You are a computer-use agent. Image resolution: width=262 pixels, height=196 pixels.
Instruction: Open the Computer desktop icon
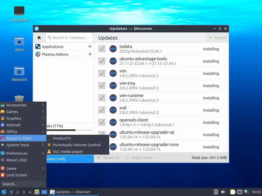click(19, 14)
